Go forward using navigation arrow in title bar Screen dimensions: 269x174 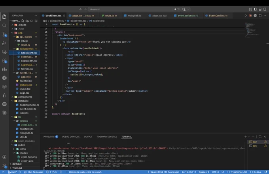(x=85, y=9)
